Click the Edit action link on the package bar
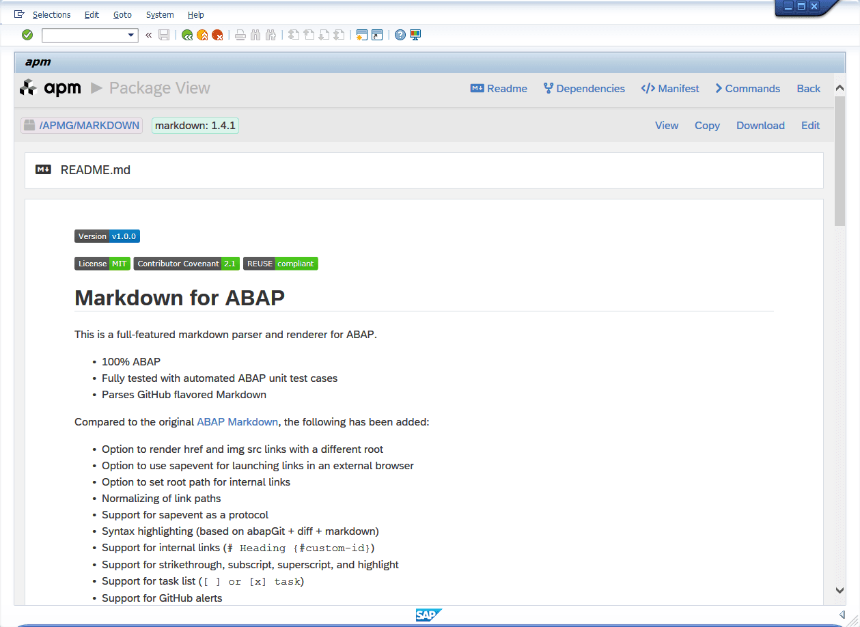The width and height of the screenshot is (860, 627). click(x=810, y=126)
